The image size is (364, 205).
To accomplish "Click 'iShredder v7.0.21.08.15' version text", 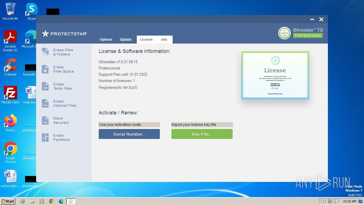I will (118, 62).
